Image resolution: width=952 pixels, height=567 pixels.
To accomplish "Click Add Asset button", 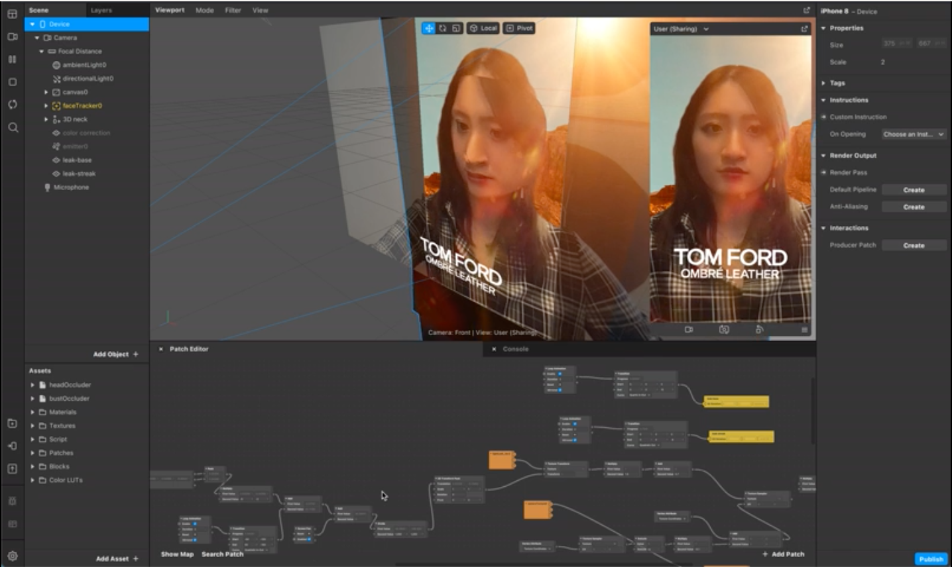I will click(117, 558).
